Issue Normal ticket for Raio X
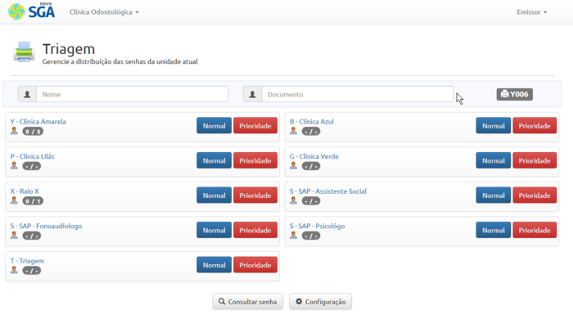Screen dimensions: 573x319 pyautogui.click(x=214, y=195)
